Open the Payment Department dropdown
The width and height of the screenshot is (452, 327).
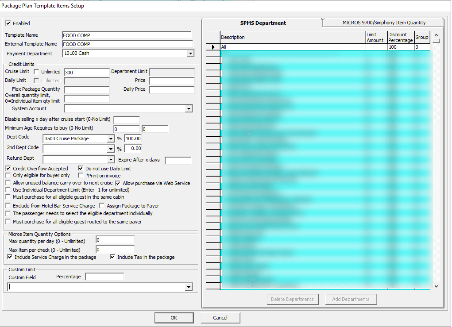click(x=190, y=53)
